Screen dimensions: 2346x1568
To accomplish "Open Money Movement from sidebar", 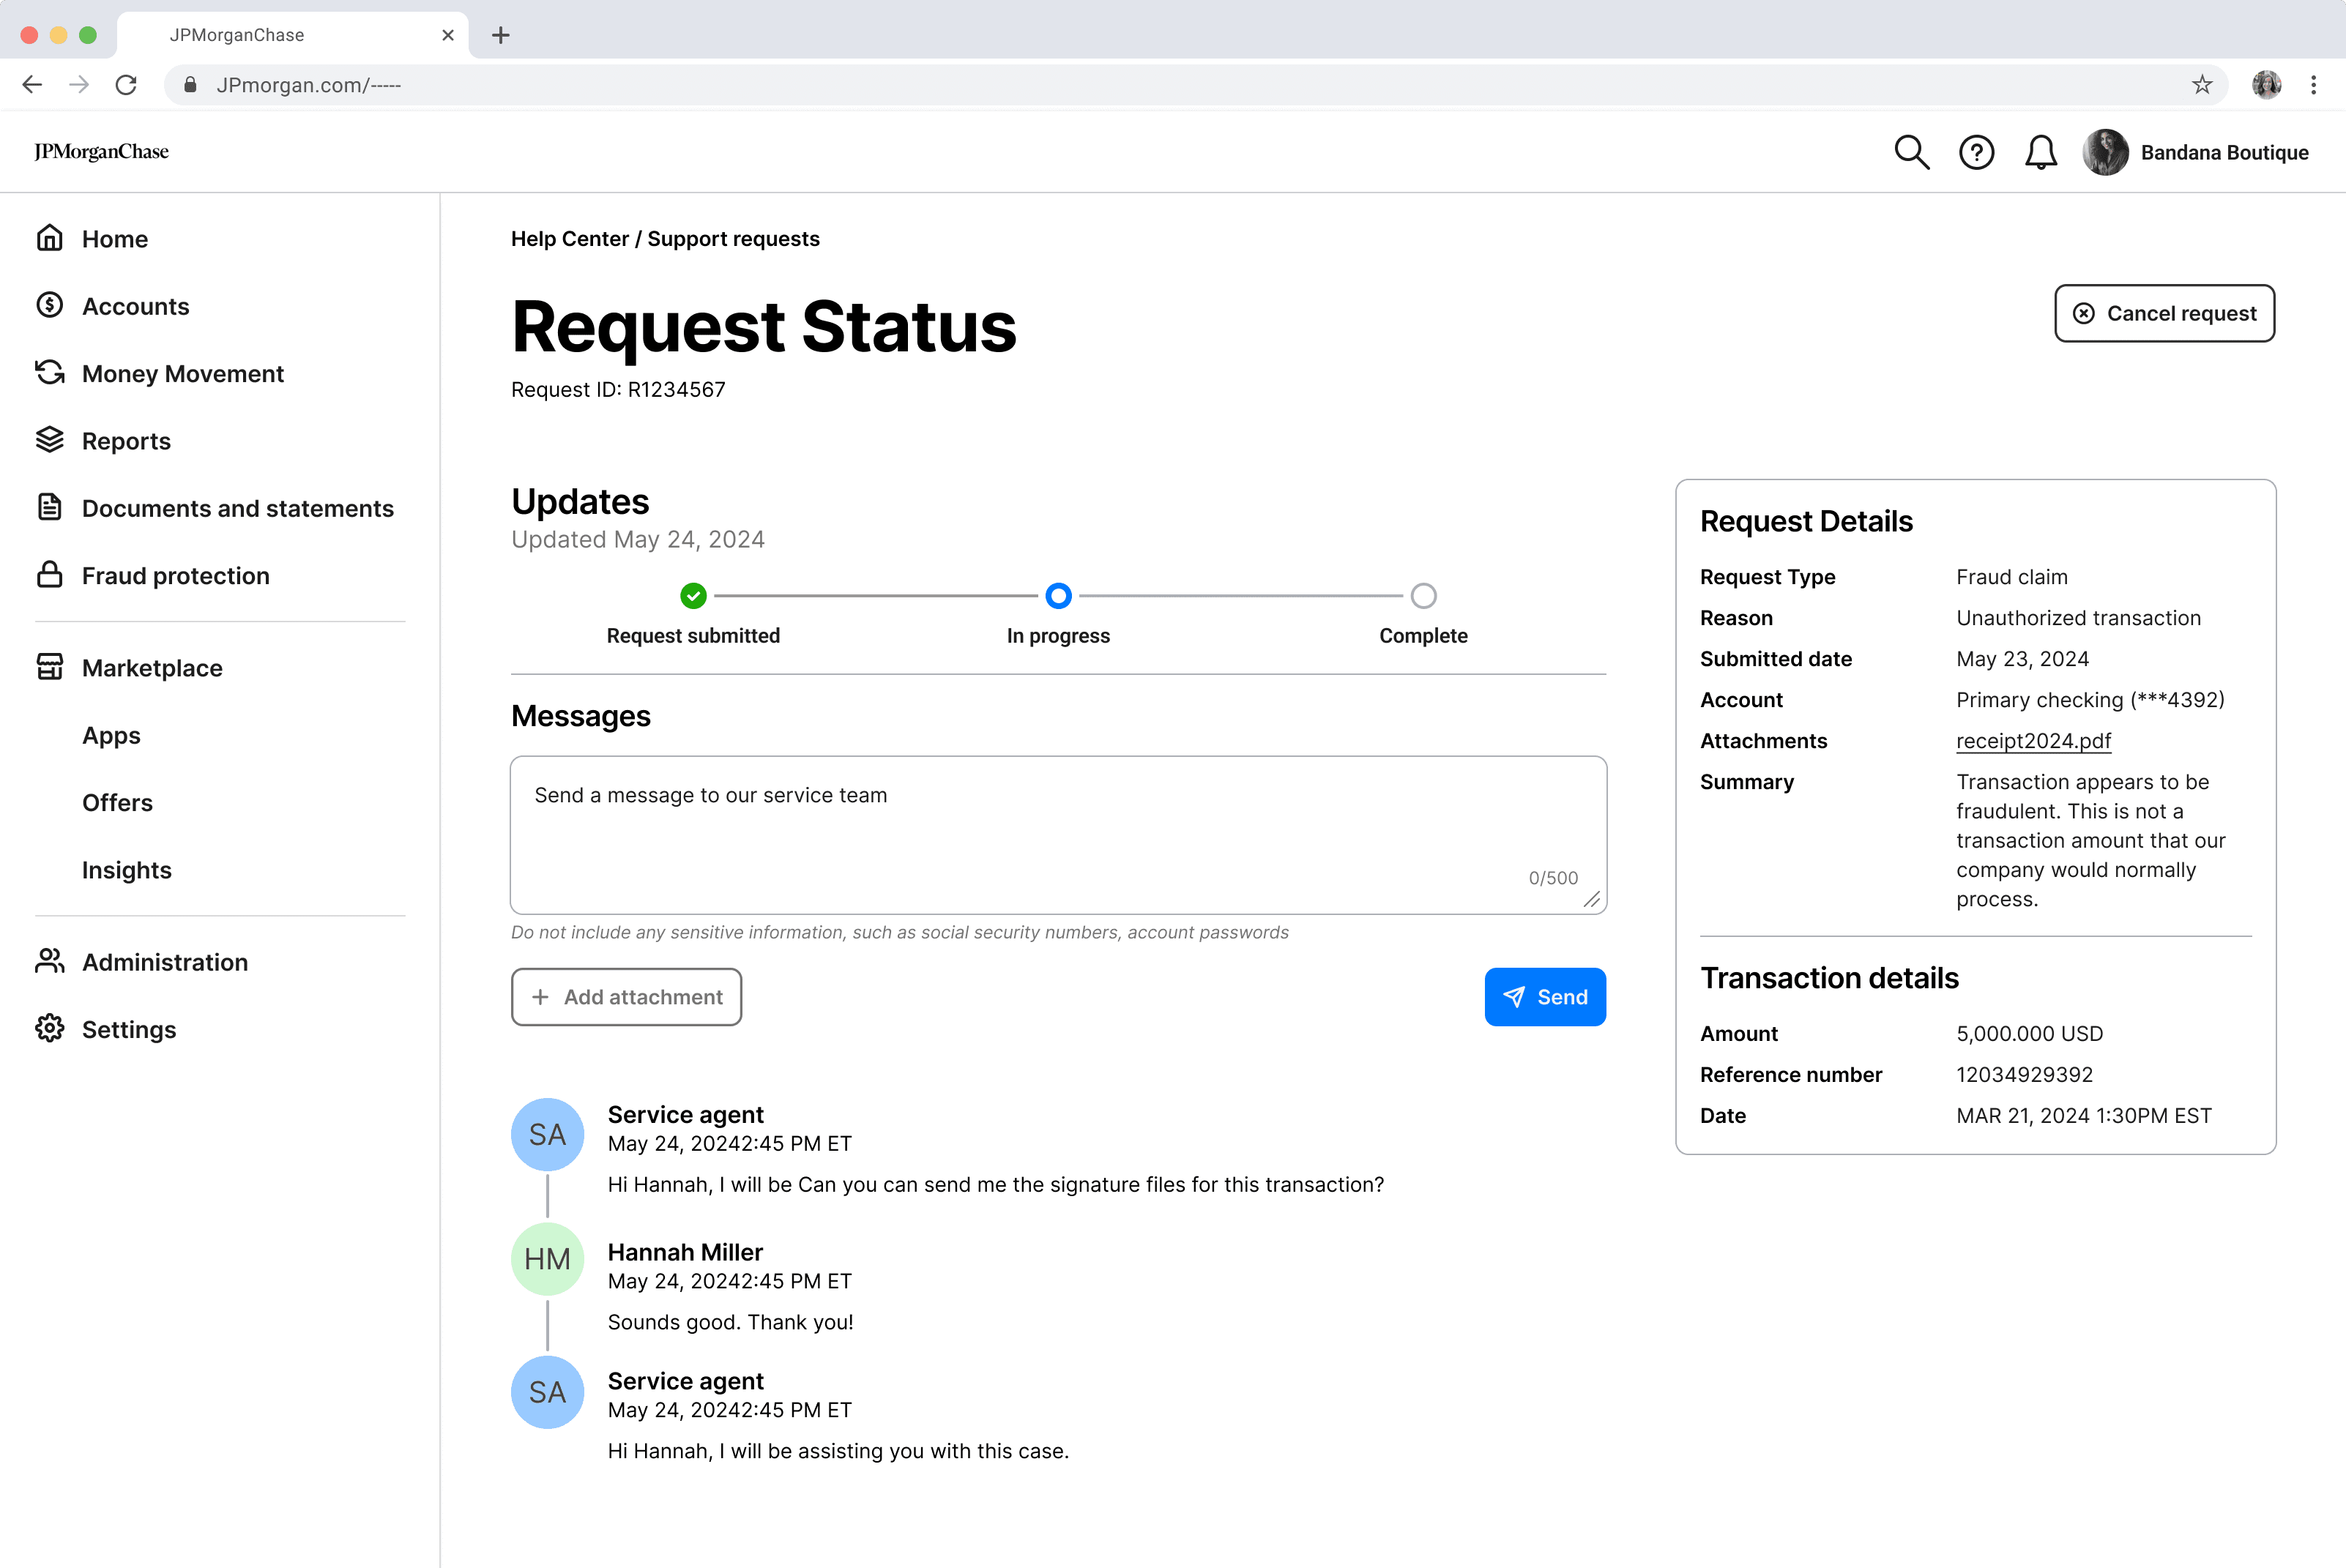I will 182,373.
